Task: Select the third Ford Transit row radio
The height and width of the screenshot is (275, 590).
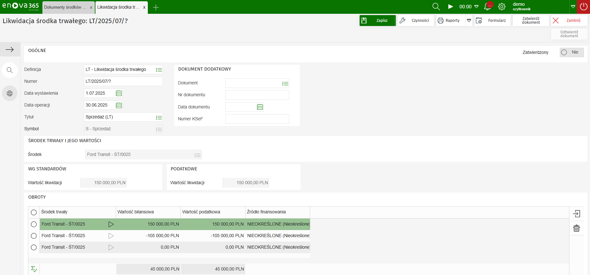Action: [x=34, y=247]
